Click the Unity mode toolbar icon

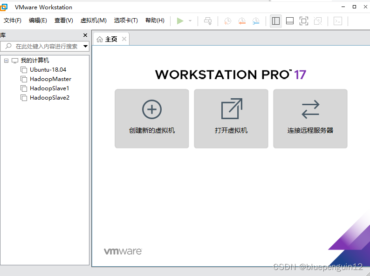pos(318,21)
